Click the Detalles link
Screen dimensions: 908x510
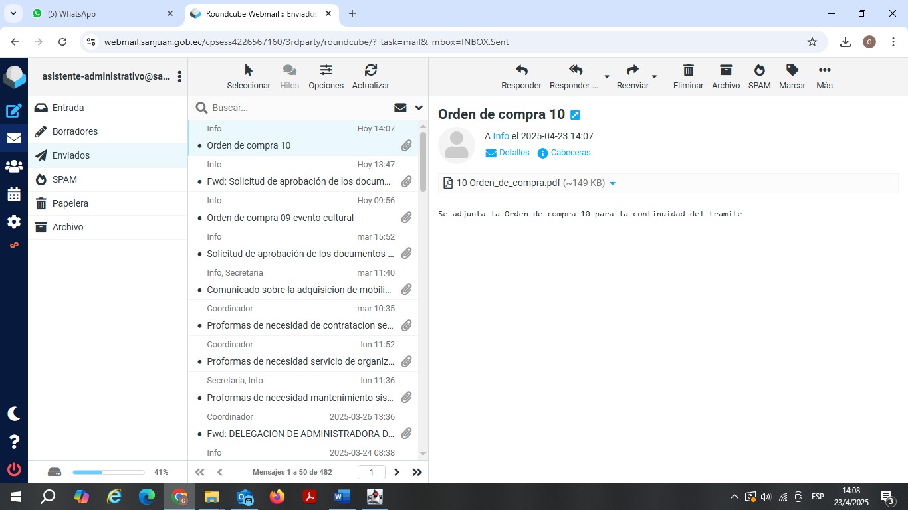point(508,153)
